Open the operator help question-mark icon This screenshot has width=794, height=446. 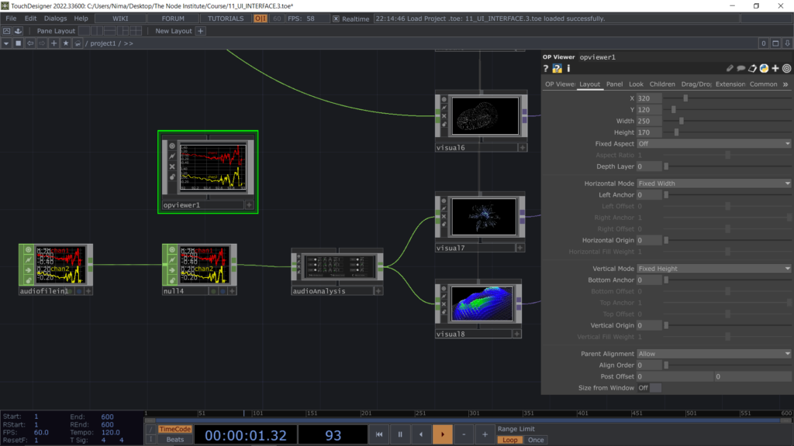click(x=545, y=68)
